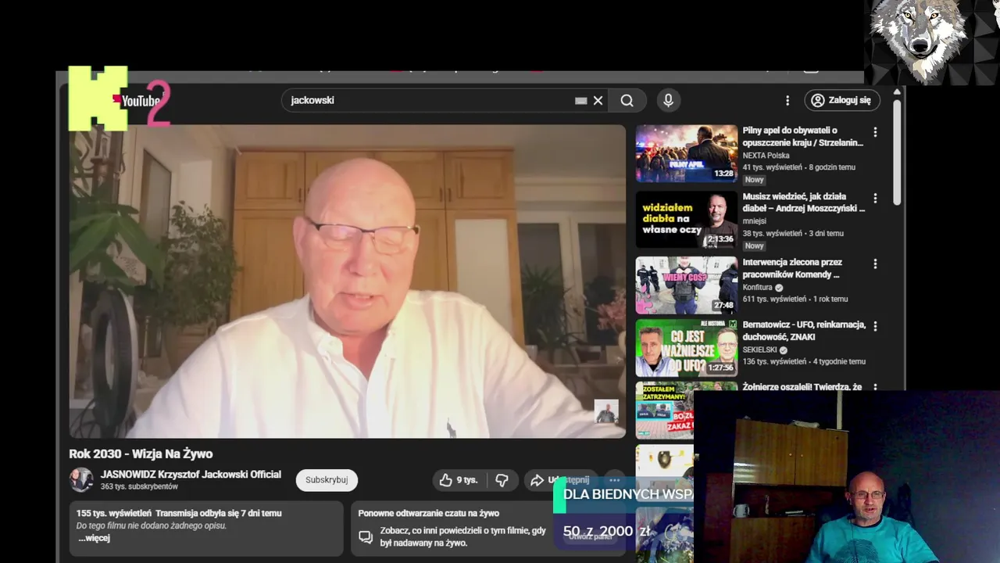The image size is (1000, 563).
Task: Open video title Interwencja zlecona przez pracowników Komendy
Action: tap(792, 269)
